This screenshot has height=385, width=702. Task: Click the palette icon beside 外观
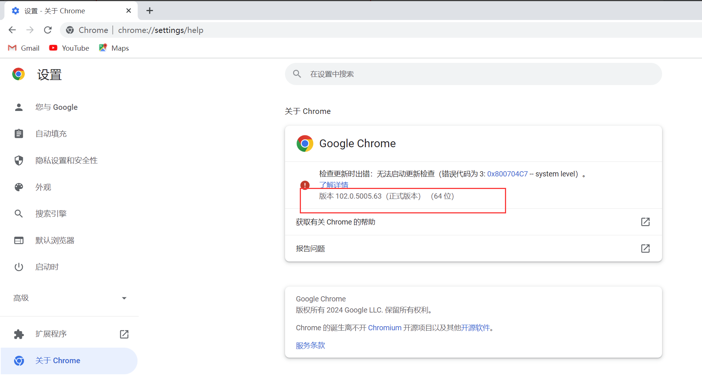pos(19,187)
